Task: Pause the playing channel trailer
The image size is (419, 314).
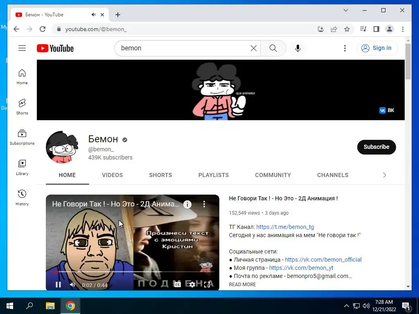Action: click(58, 285)
